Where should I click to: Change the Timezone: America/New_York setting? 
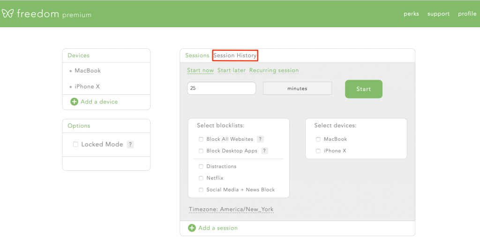(x=231, y=209)
